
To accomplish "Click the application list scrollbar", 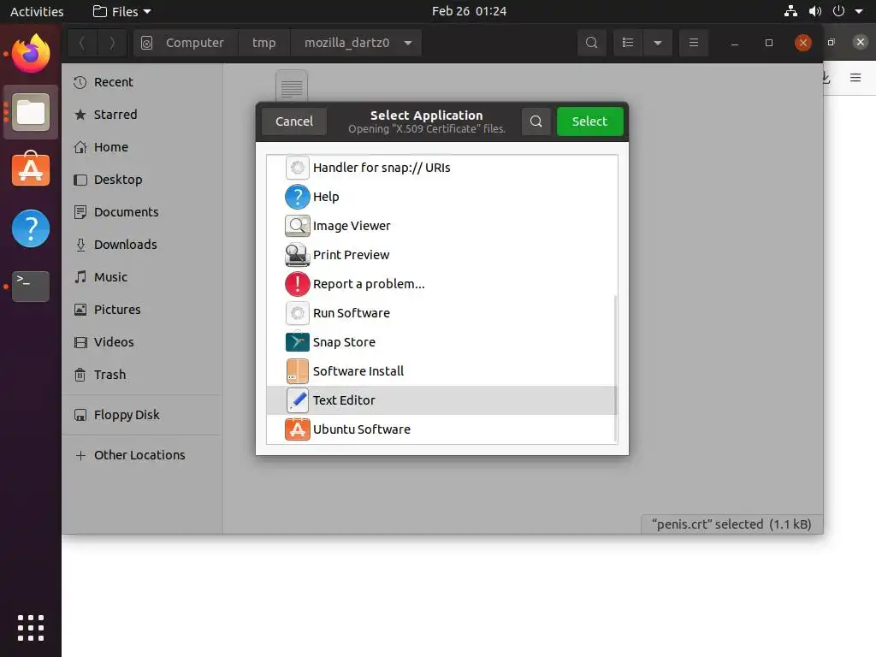I will tap(615, 369).
